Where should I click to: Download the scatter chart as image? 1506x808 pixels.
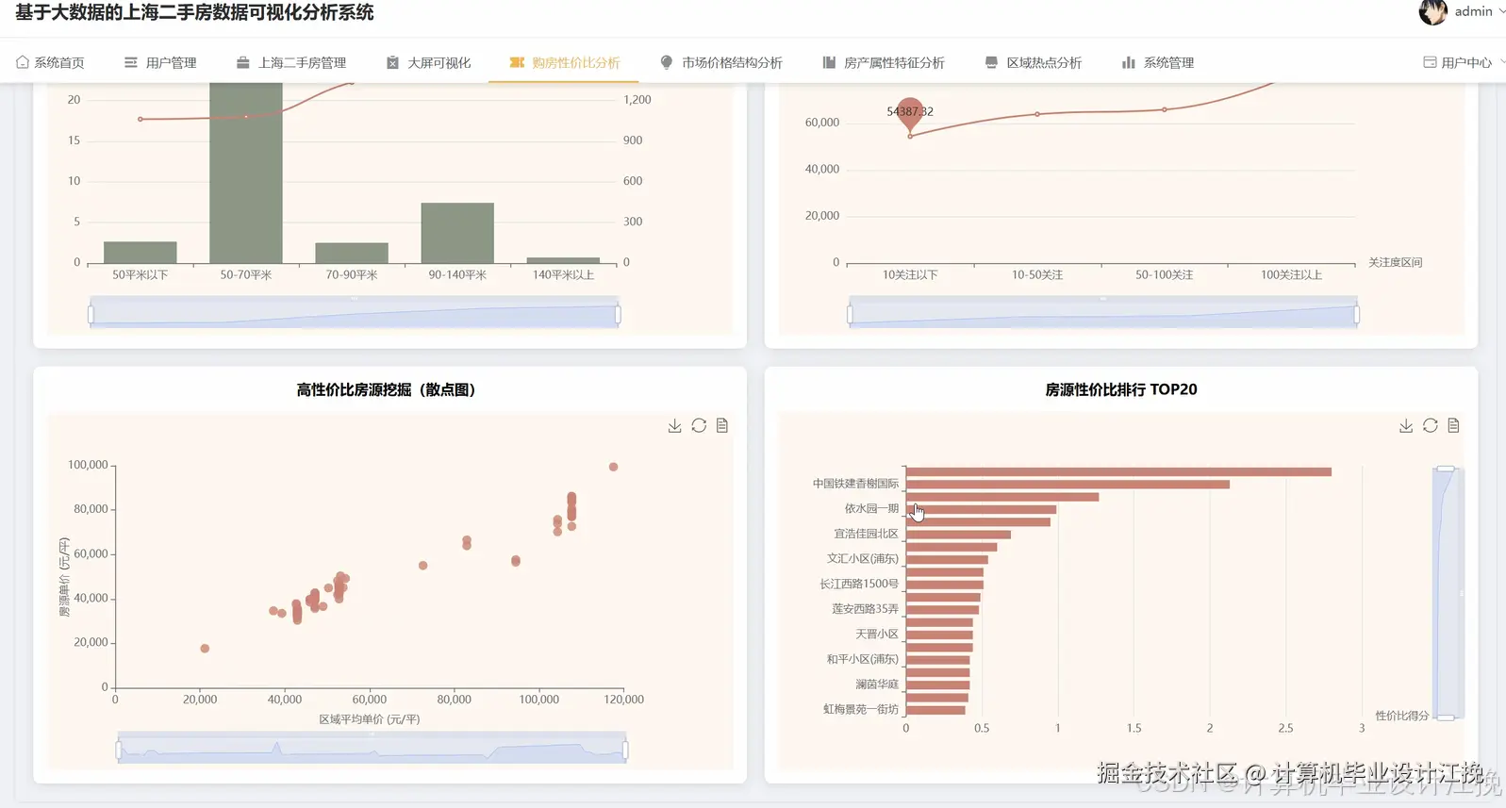tap(674, 426)
